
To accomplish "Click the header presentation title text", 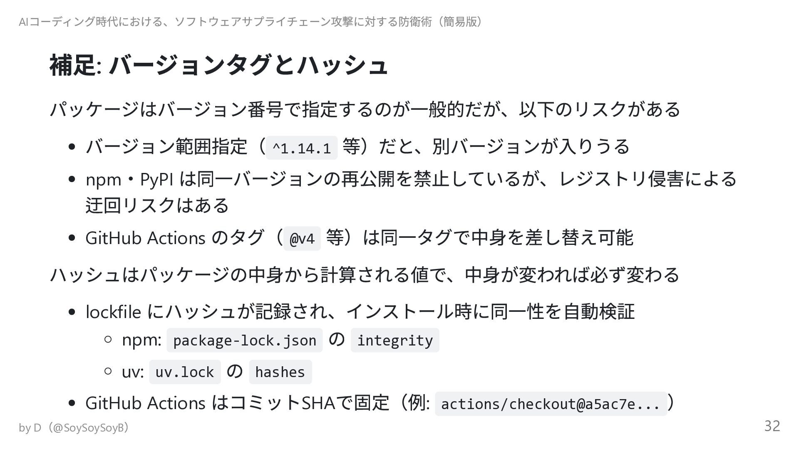I will point(252,22).
